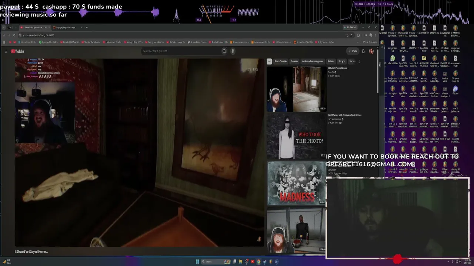
Task: Open the 'THE YOUNG LAD' FL Studio project
Action: pos(413,76)
